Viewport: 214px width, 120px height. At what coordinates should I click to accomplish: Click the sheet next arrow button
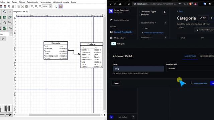pyautogui.click(x=3, y=39)
